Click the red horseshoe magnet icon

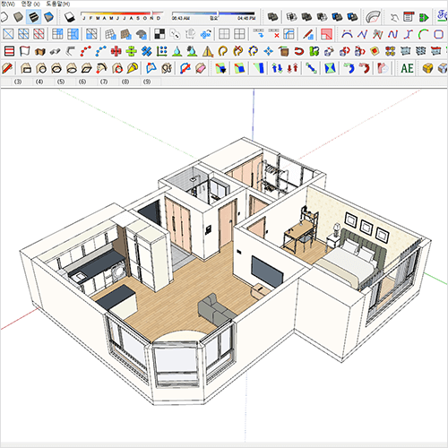[299, 51]
